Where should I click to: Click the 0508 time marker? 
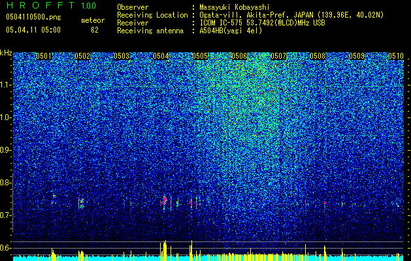318,56
